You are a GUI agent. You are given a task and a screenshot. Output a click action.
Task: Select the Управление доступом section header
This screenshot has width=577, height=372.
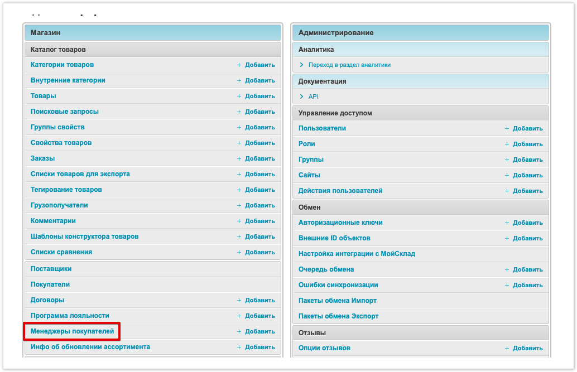pos(335,113)
